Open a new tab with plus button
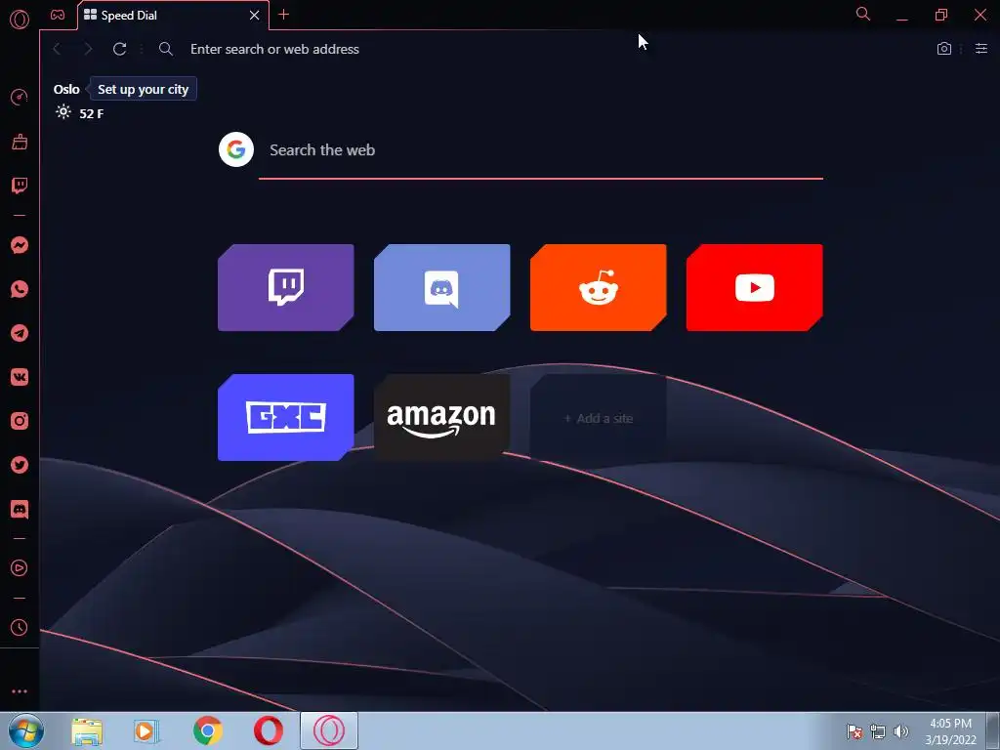The image size is (1000, 750). (x=284, y=15)
